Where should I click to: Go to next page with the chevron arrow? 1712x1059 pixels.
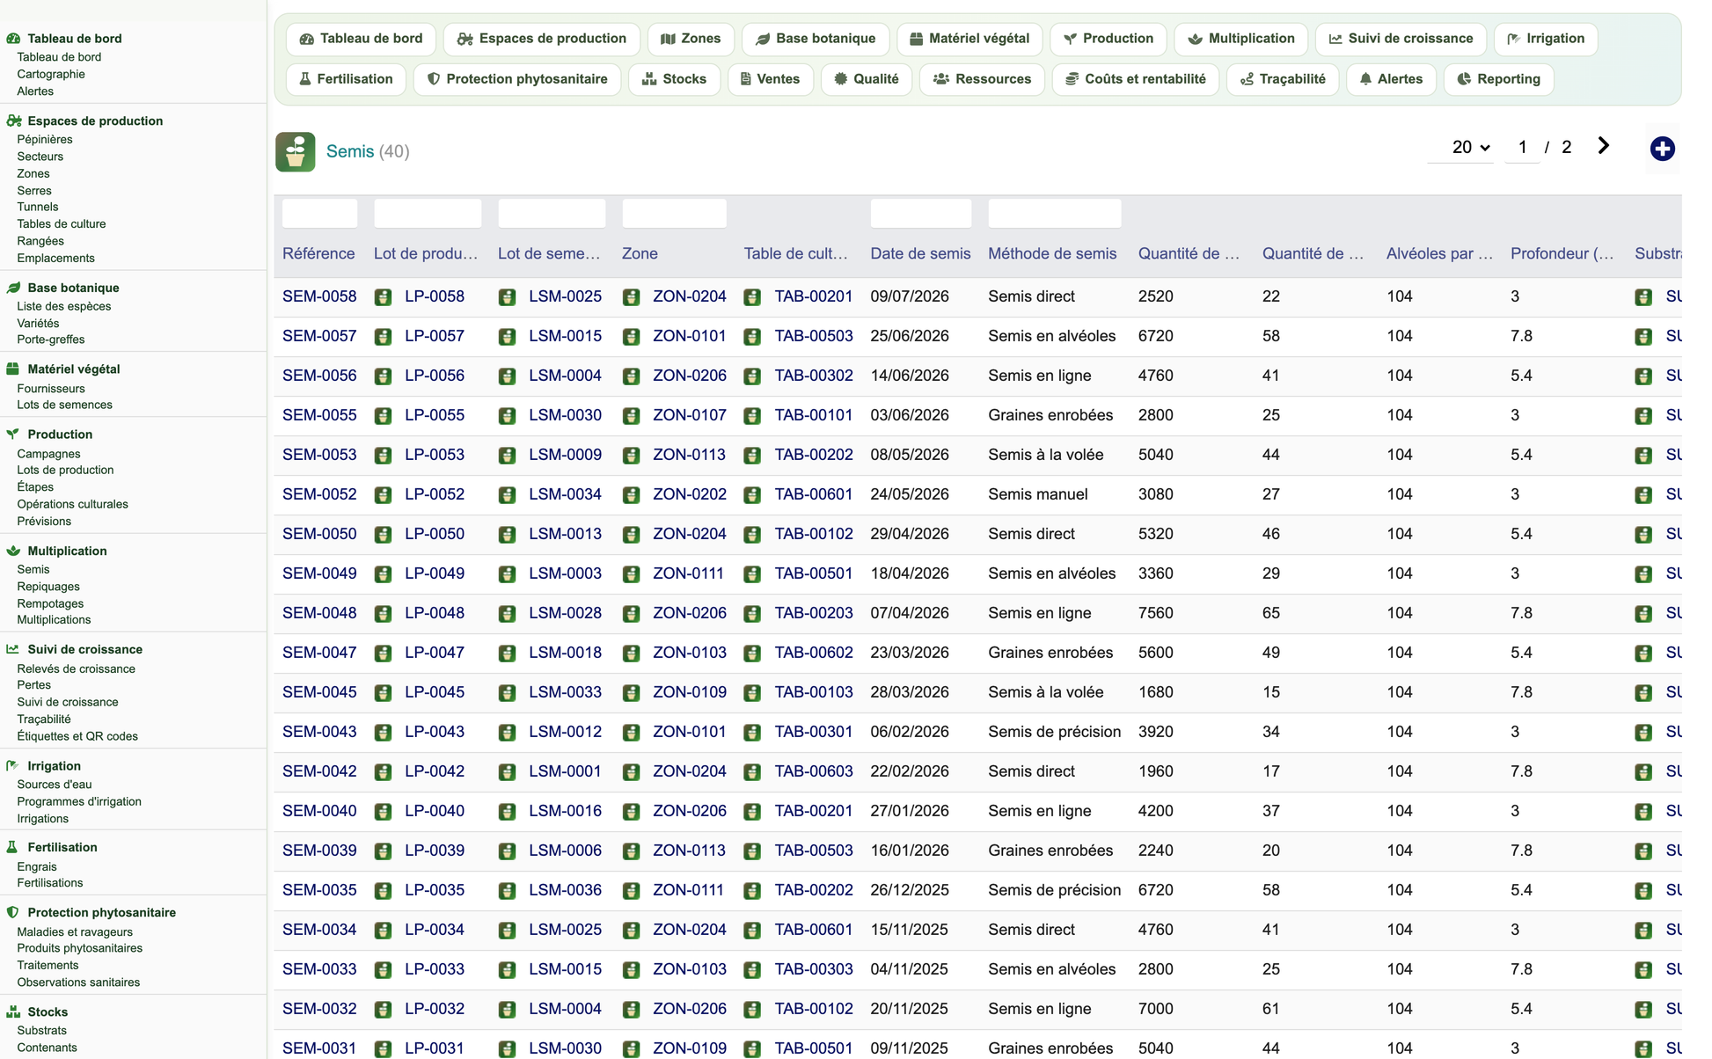[1603, 146]
